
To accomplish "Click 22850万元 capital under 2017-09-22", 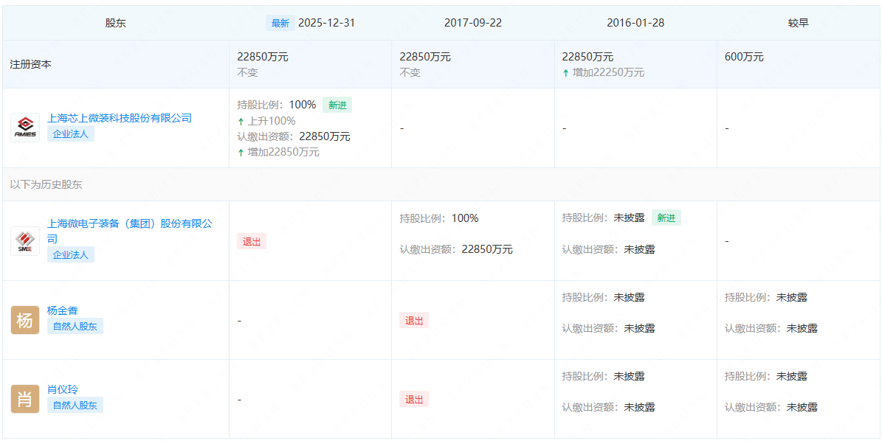I will tap(425, 57).
